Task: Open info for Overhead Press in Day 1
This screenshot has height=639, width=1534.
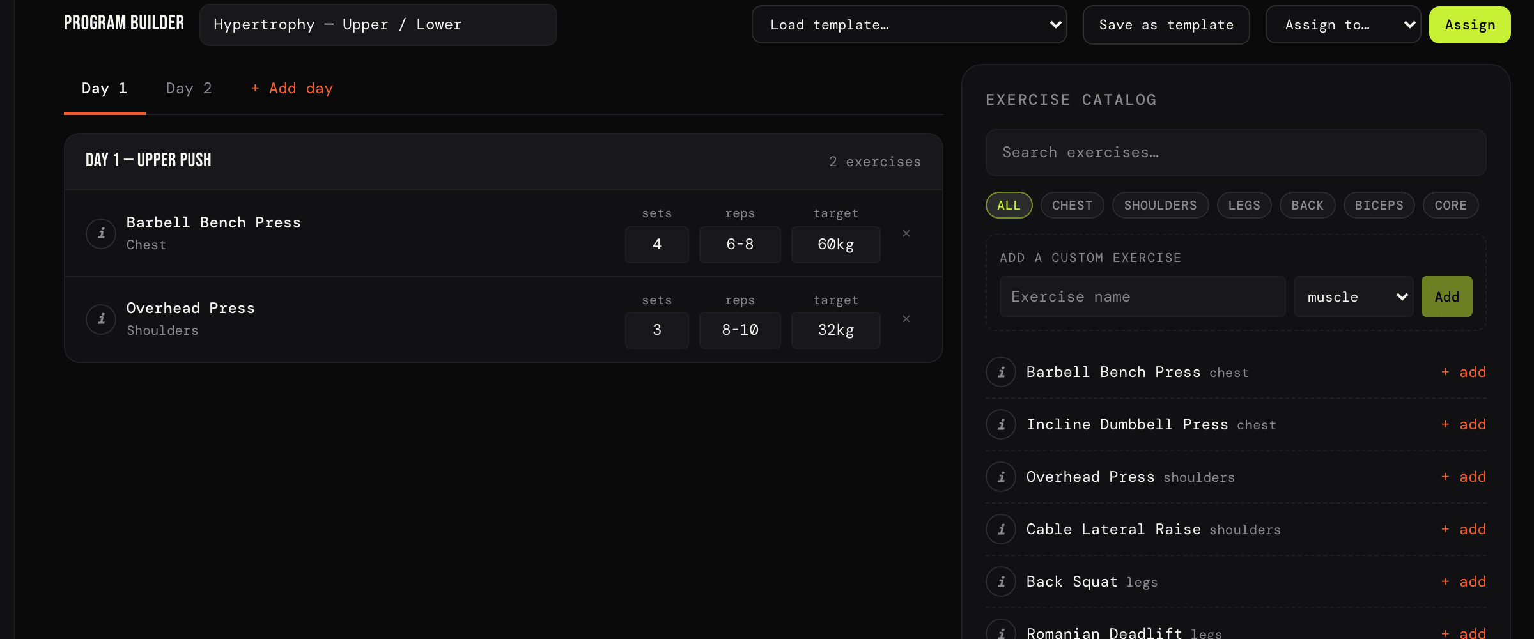Action: [101, 319]
